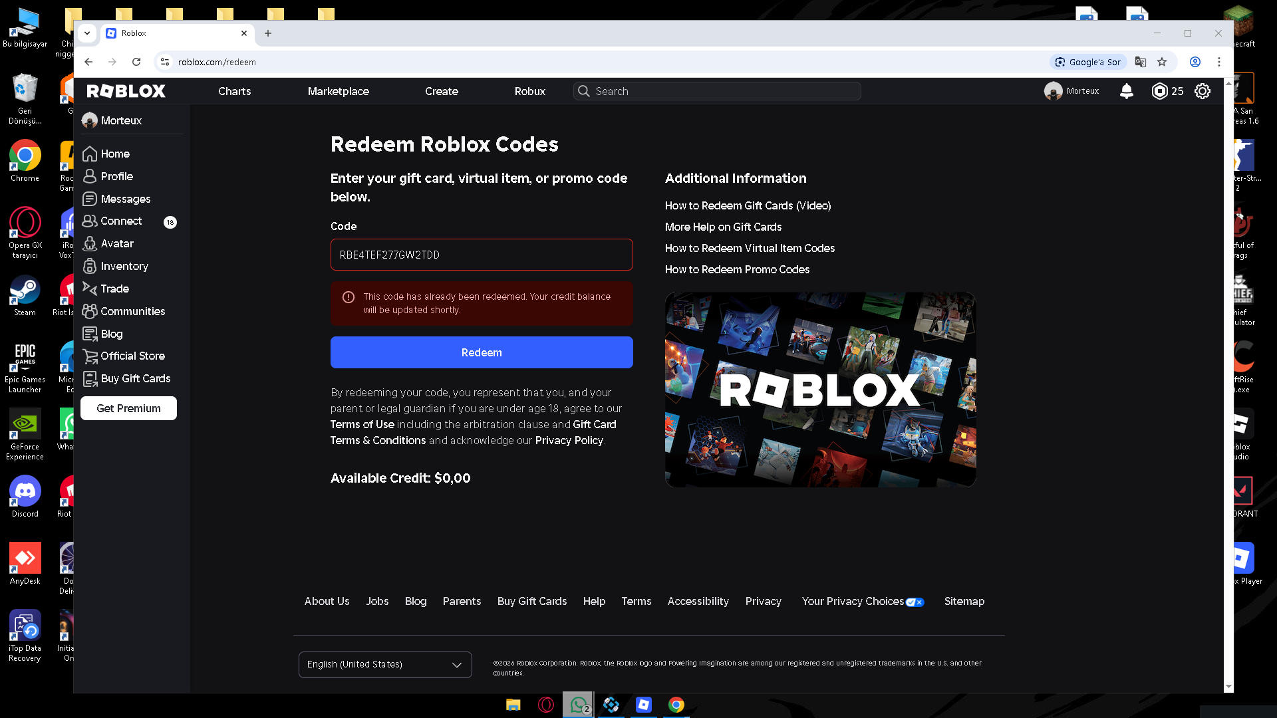Open Help link in the footer
The width and height of the screenshot is (1277, 718).
coord(594,602)
